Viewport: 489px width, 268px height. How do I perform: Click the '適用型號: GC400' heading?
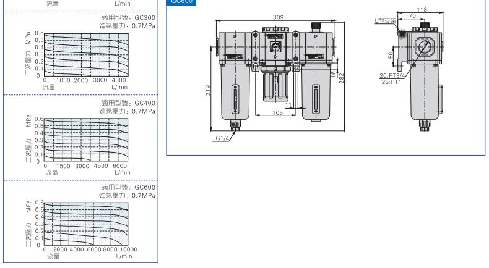click(x=128, y=103)
